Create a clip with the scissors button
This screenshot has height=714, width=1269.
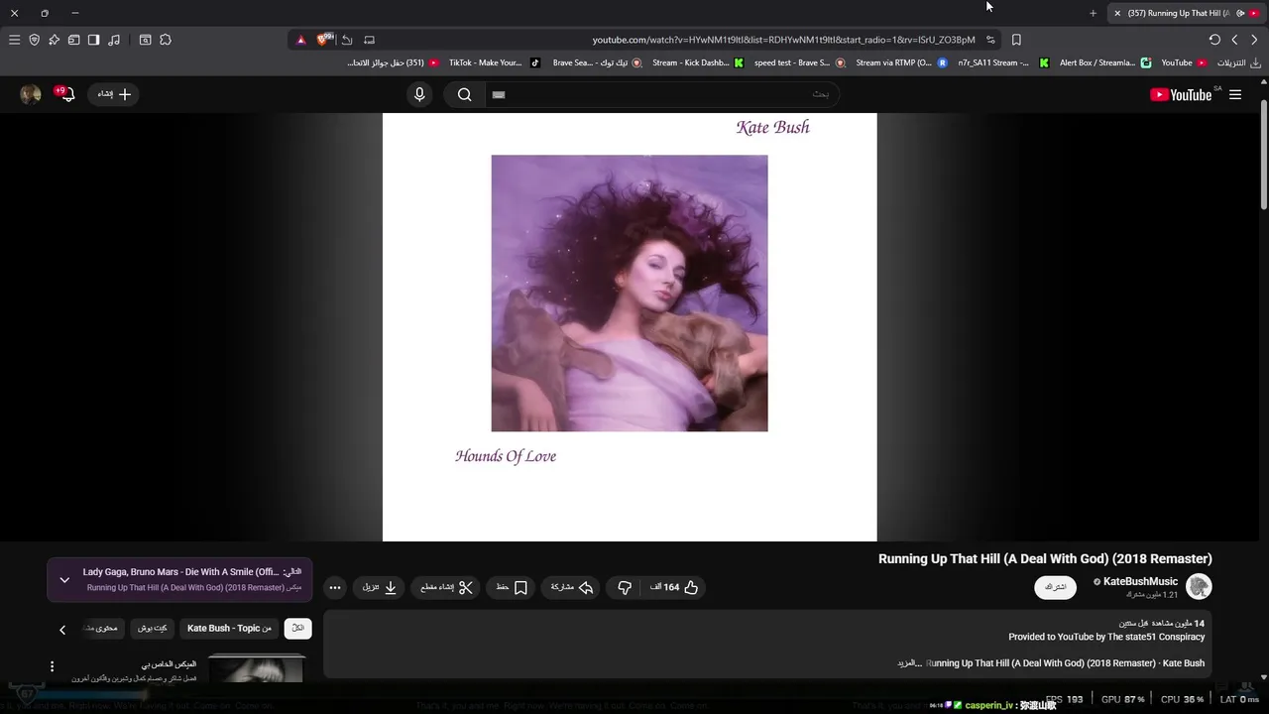pos(446,587)
